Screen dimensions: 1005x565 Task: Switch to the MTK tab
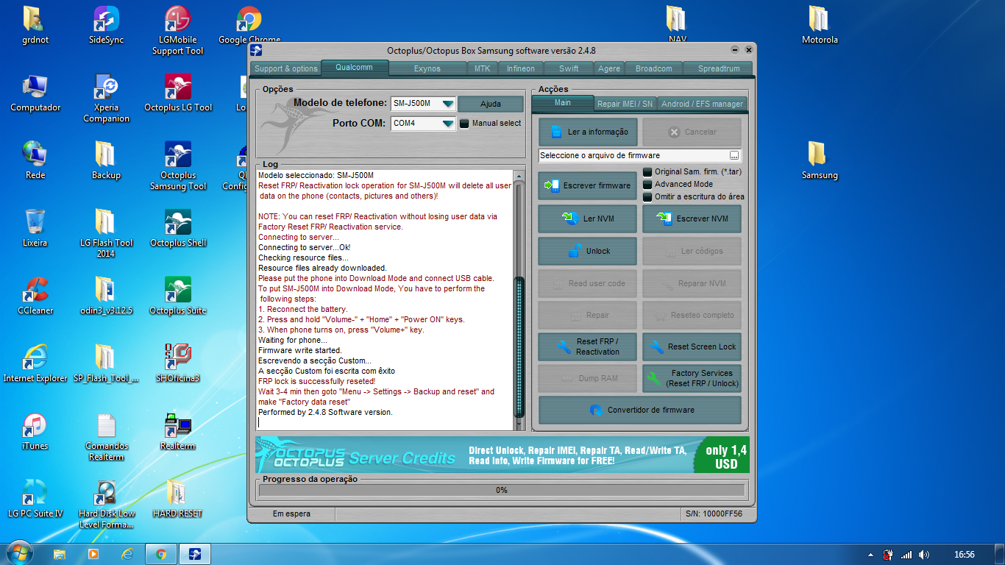click(482, 68)
